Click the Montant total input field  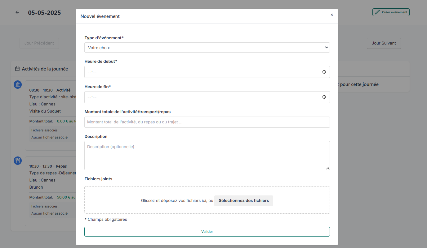point(207,122)
